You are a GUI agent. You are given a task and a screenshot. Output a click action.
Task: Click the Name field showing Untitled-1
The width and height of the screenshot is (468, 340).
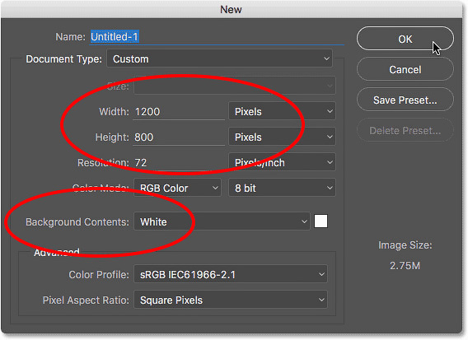point(217,37)
